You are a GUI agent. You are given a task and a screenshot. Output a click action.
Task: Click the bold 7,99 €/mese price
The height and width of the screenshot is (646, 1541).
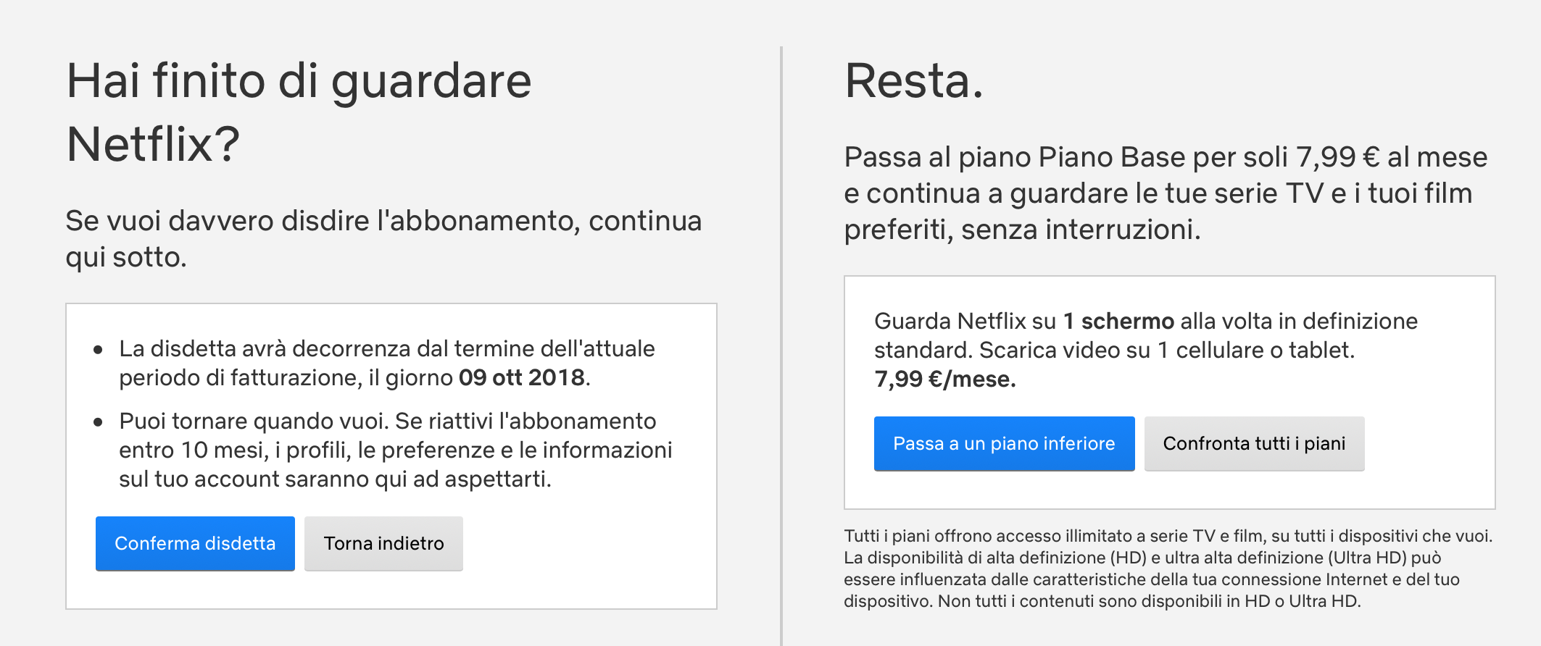coord(945,379)
